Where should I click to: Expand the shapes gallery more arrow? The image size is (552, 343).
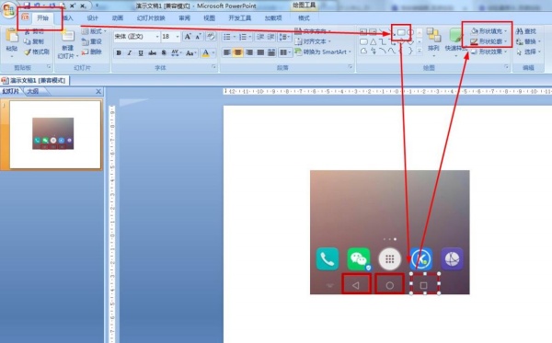420,51
